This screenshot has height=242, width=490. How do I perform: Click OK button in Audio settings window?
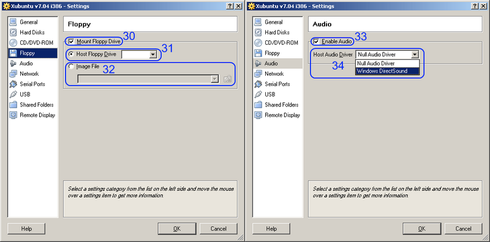pos(422,229)
